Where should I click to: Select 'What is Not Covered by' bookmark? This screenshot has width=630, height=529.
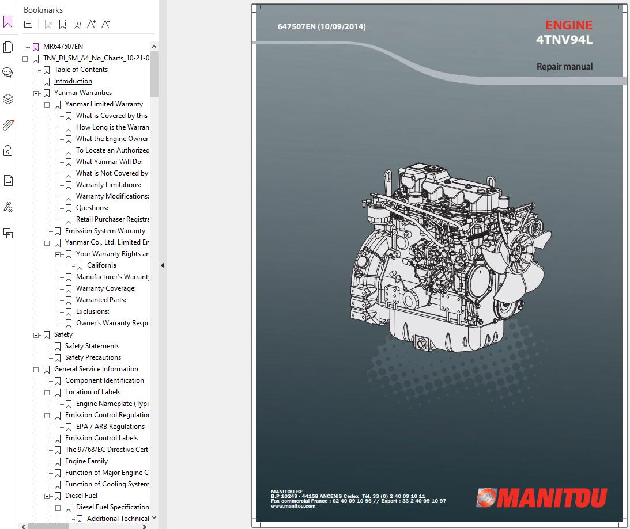tap(112, 173)
